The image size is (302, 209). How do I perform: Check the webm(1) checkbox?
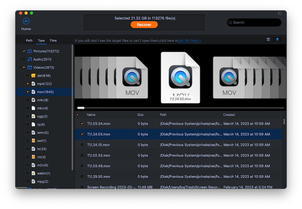28,173
